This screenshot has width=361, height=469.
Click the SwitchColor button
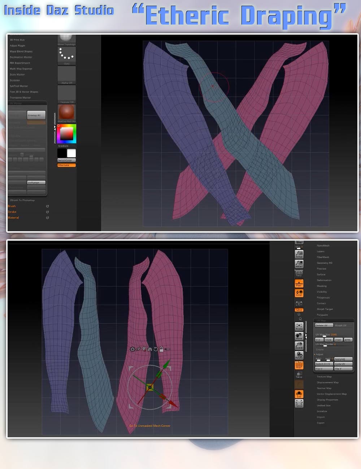pyautogui.click(x=66, y=160)
